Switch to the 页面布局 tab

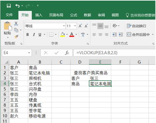(56, 15)
